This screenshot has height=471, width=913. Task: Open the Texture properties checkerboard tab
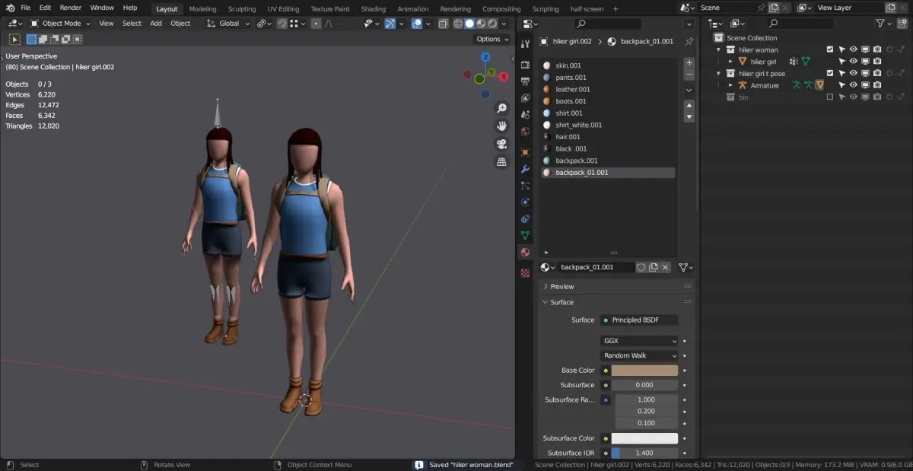(525, 272)
